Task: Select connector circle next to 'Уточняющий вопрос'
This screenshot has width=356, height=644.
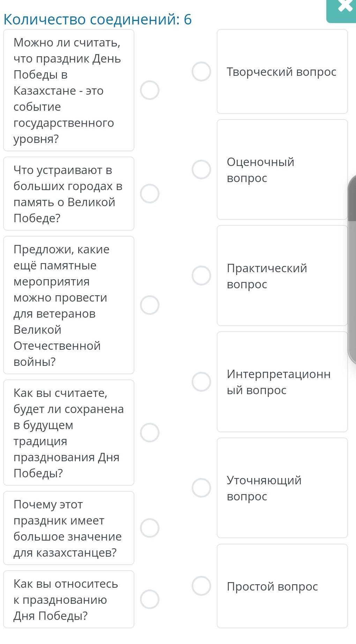Action: click(201, 488)
